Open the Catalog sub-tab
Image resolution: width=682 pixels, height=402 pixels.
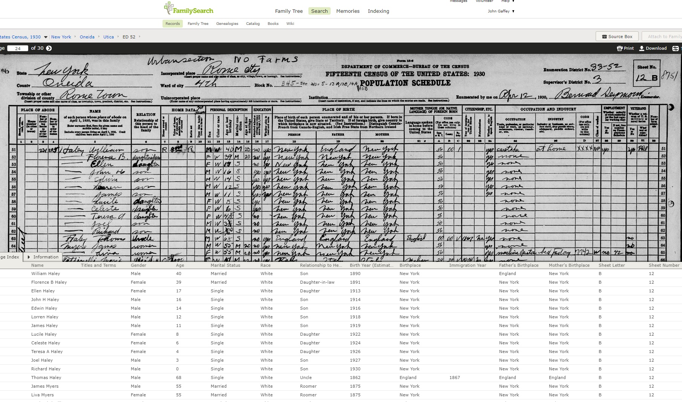point(253,23)
